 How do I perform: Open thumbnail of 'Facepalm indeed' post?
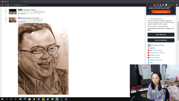(x=13, y=12)
